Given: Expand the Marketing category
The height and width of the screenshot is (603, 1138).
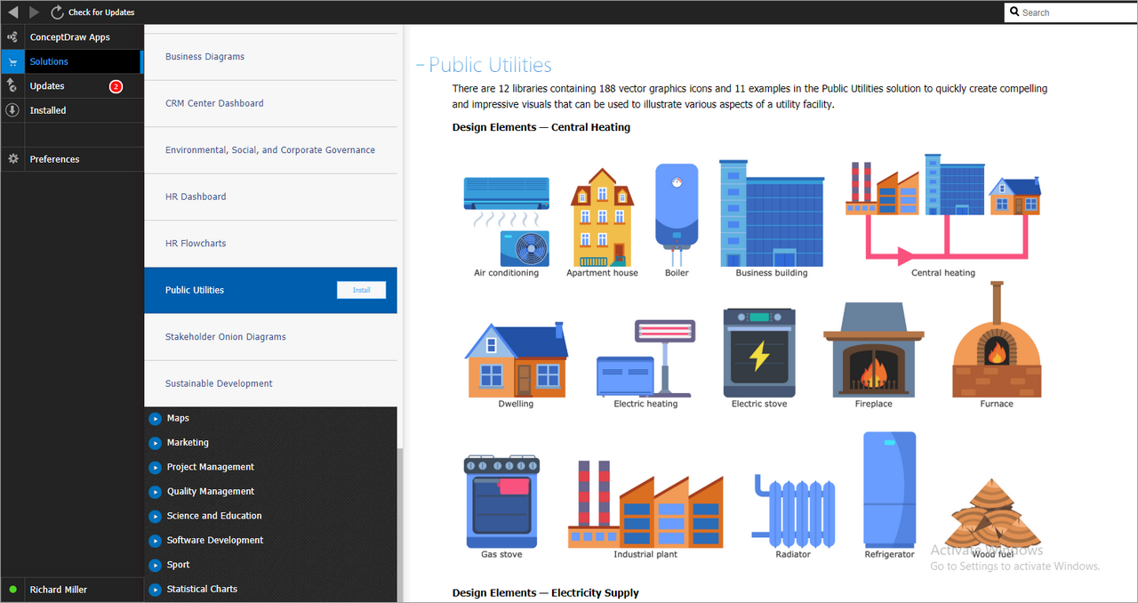Looking at the screenshot, I should click(156, 443).
